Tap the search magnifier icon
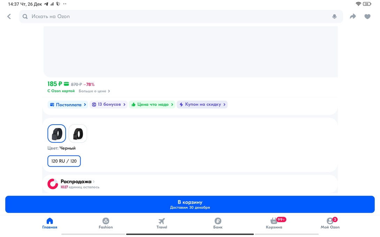This screenshot has width=380, height=237. coord(25,16)
